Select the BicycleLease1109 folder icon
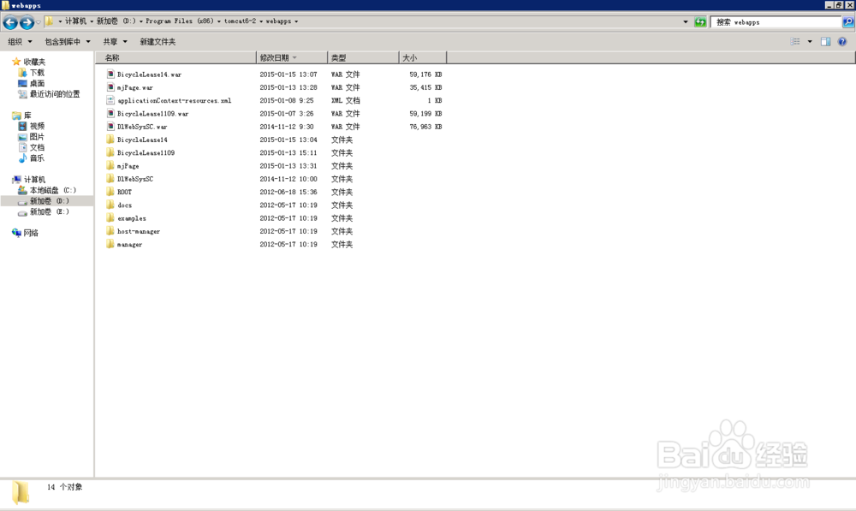Screen dimensions: 856x511 click(x=110, y=153)
